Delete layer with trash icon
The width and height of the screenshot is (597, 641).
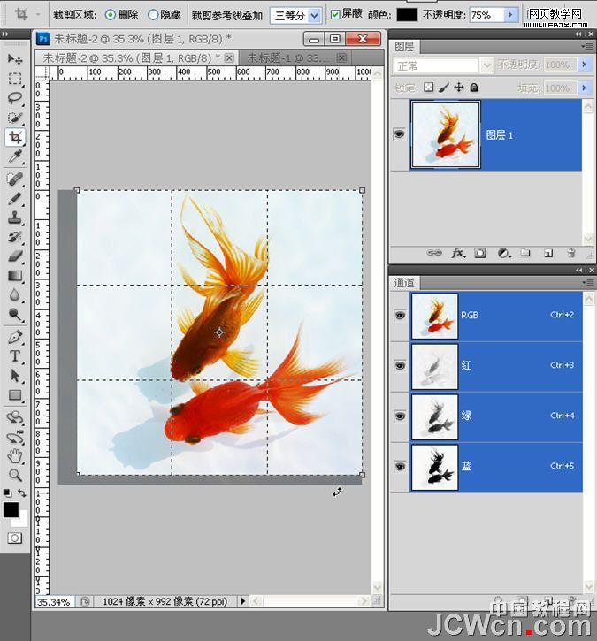(571, 253)
